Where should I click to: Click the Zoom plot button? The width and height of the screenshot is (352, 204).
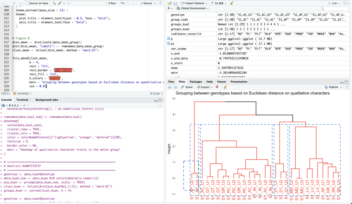(x=187, y=87)
